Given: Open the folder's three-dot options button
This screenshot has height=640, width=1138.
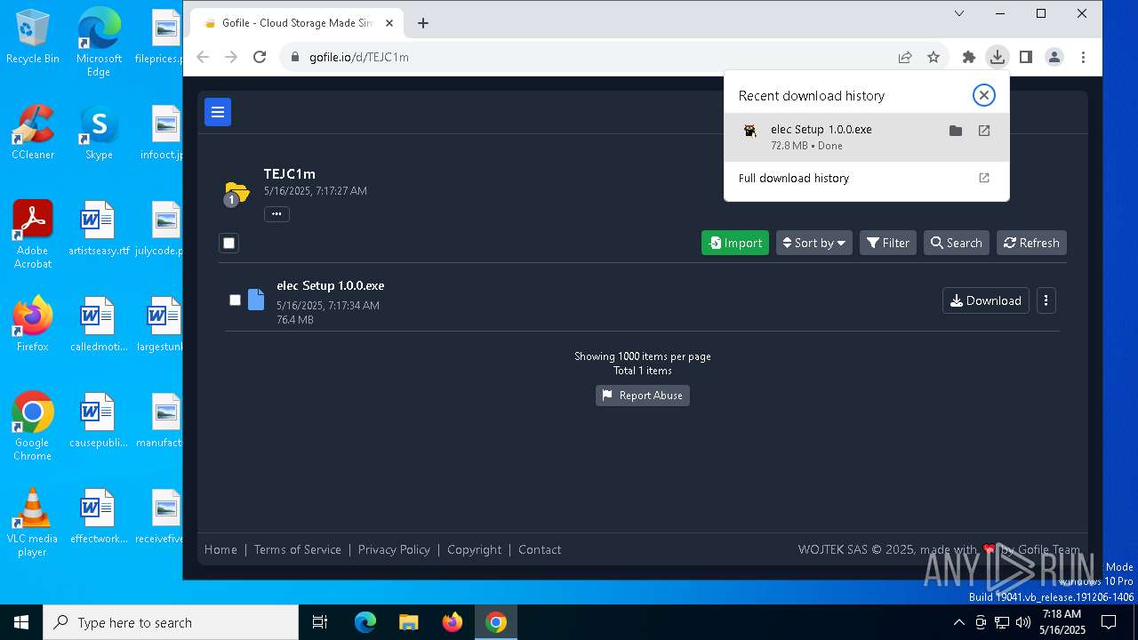Looking at the screenshot, I should coord(276,214).
